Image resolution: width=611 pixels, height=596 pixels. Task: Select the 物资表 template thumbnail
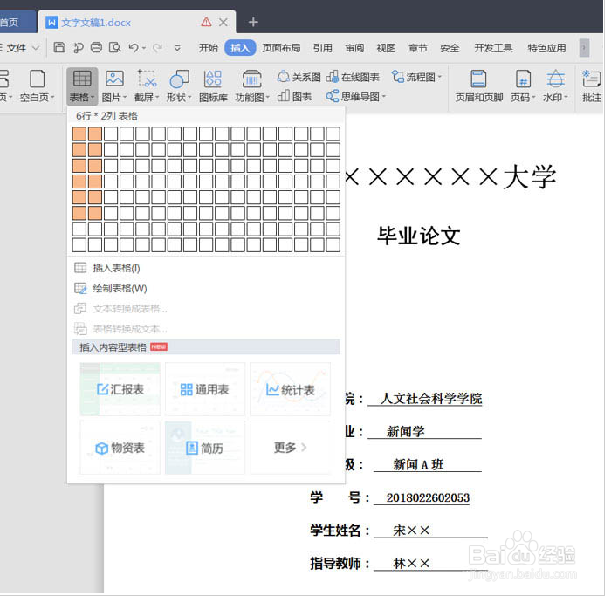pyautogui.click(x=120, y=448)
